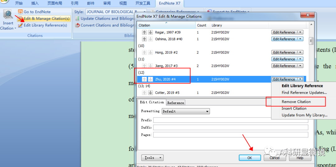Click Update Citations and Bibliography icon
Image resolution: width=336 pixels, height=167 pixels.
pos(77,19)
